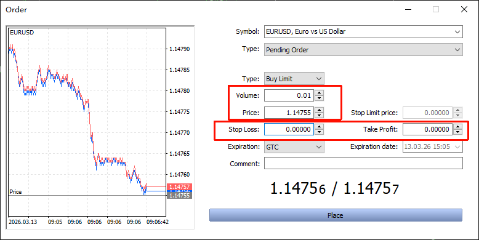Image resolution: width=479 pixels, height=240 pixels.
Task: Close the Order dialog
Action: click(464, 9)
